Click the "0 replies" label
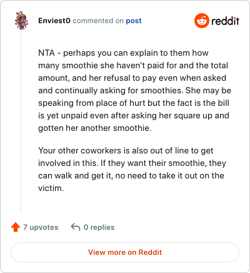250x273 pixels. pos(99,227)
